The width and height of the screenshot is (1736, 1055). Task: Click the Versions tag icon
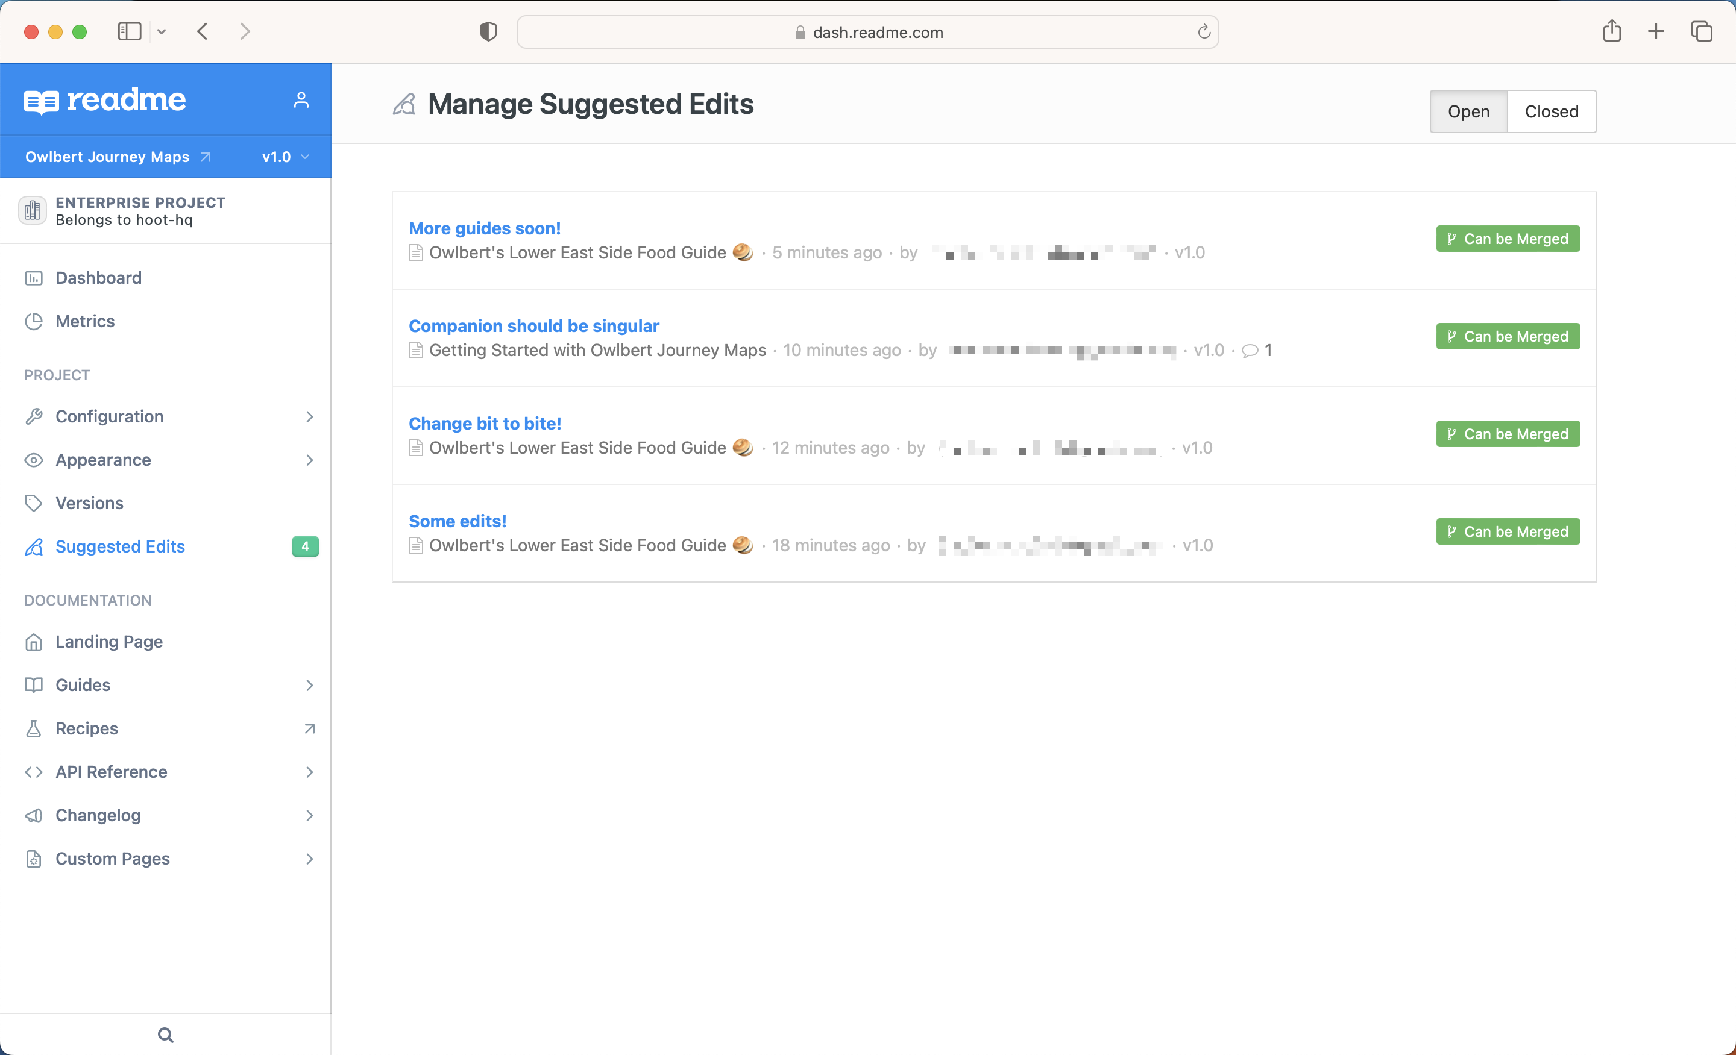point(33,503)
